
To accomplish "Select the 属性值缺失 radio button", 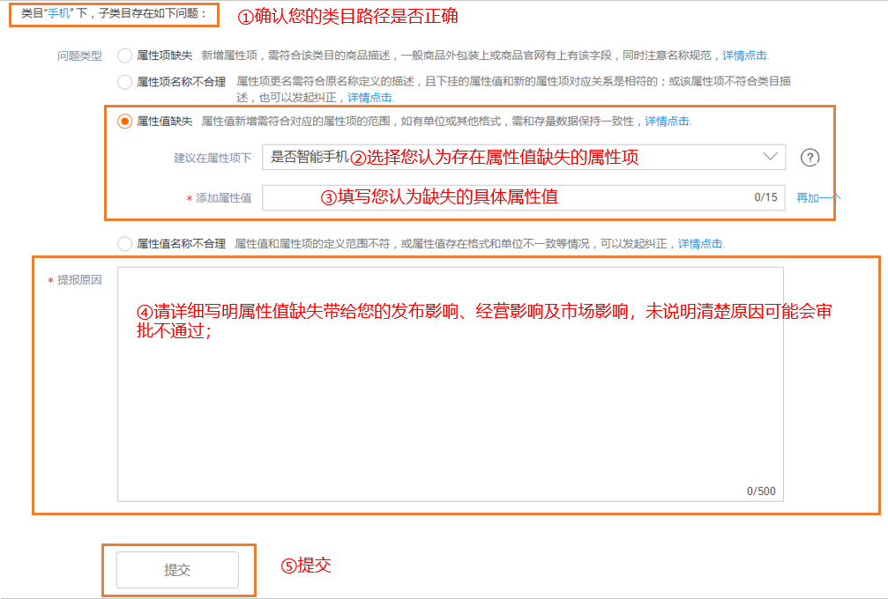I will 124,121.
